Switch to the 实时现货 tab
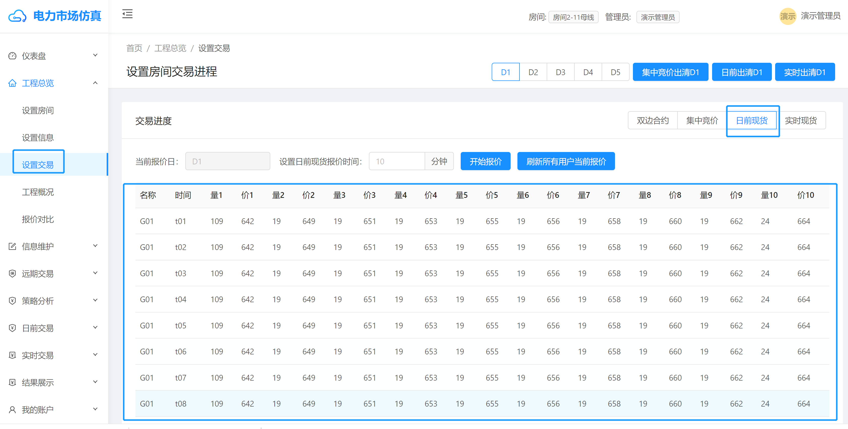The height and width of the screenshot is (429, 848). [x=801, y=120]
